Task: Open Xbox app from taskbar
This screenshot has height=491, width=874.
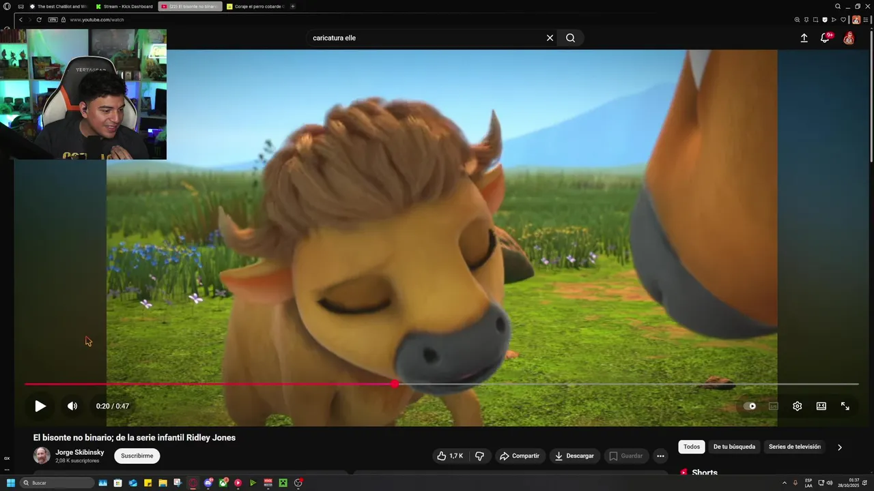Action: (x=223, y=483)
